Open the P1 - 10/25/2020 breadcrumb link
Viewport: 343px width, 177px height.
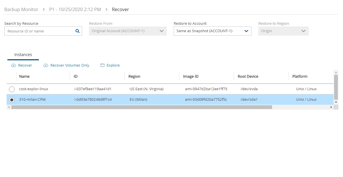click(x=75, y=10)
